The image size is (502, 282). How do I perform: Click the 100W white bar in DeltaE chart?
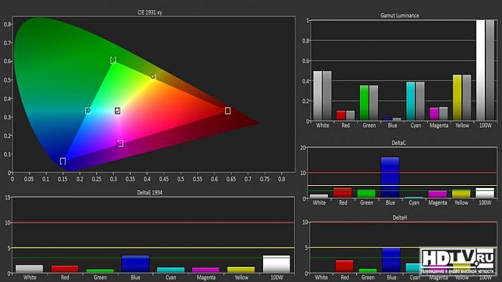[276, 264]
